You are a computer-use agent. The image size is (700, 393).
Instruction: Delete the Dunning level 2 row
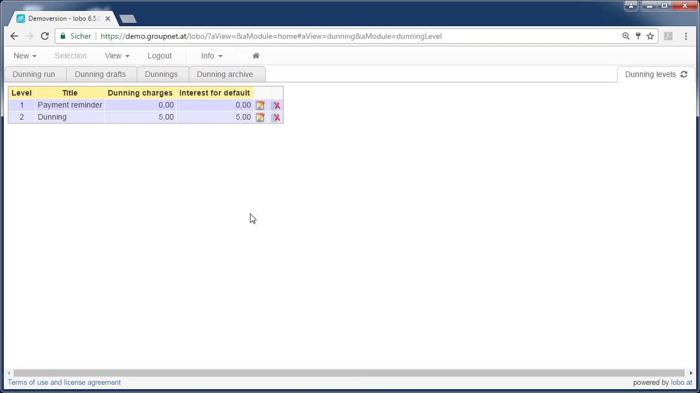276,117
